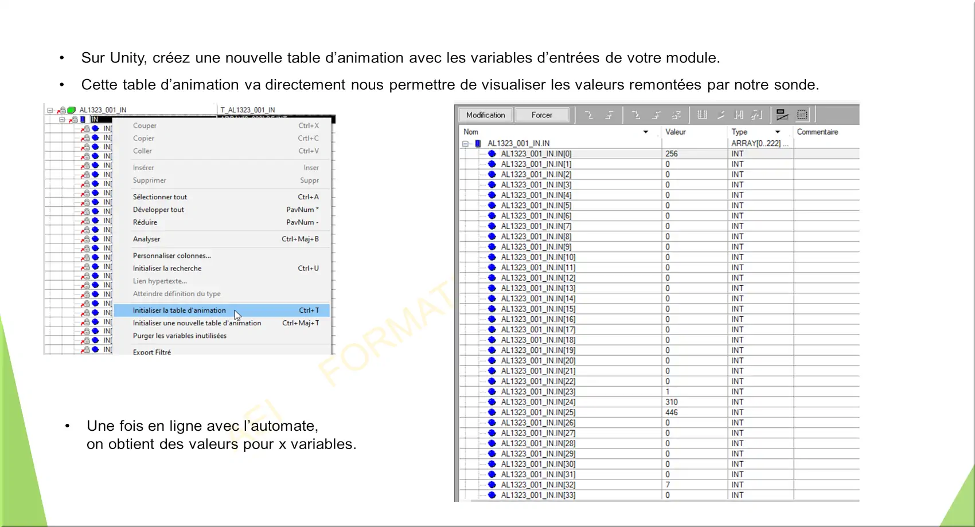Click the falling-edge 'force to 0' toolbar icon
Viewport: 975px width, 527px height.
[636, 115]
